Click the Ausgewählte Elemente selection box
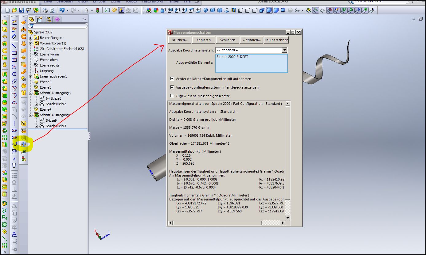Screen dimensions: 426x255 tap(252, 63)
